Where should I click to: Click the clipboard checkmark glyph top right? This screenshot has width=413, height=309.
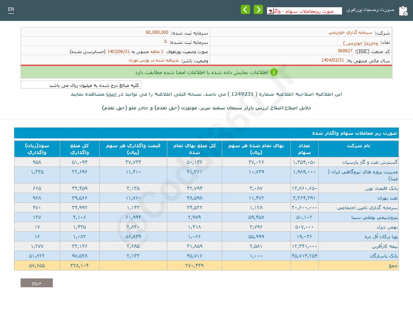tap(405, 12)
